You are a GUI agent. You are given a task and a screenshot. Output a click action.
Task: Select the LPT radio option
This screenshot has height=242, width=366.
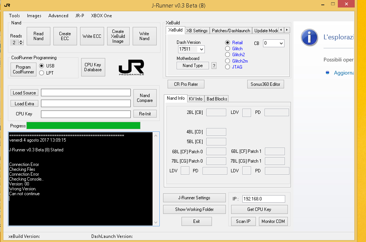point(42,73)
